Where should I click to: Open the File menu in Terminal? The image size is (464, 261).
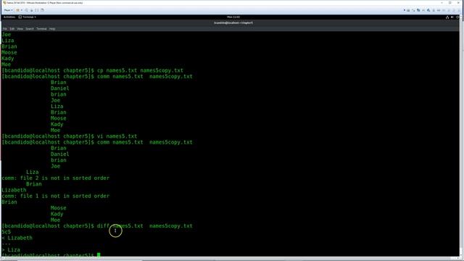coord(5,29)
